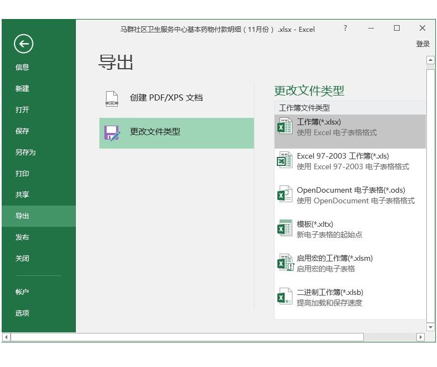Image resolution: width=437 pixels, height=367 pixels.
Task: Choose 保存 in the sidebar
Action: 22,131
